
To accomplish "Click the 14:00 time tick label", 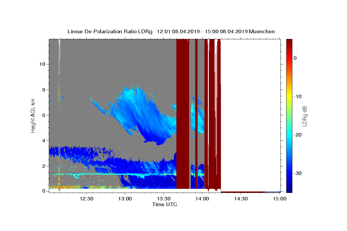I will [202, 199].
